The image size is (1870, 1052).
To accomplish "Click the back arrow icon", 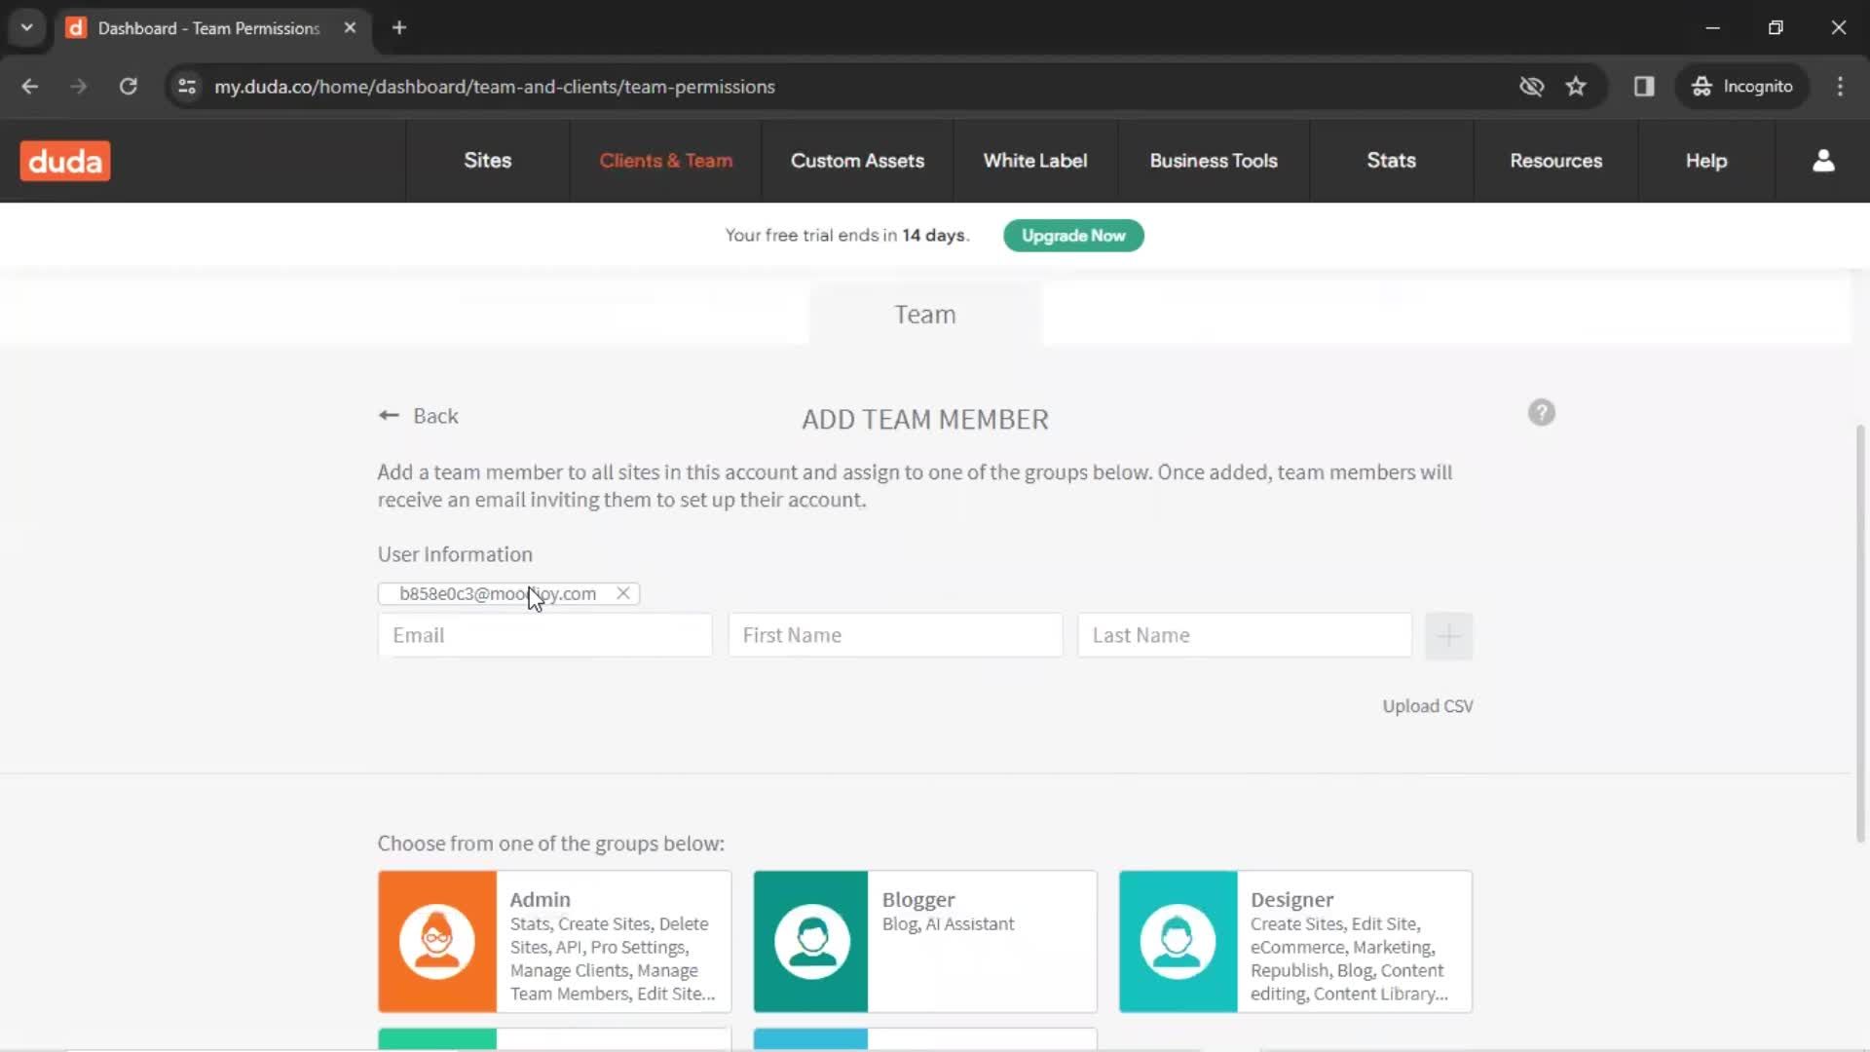I will (389, 416).
